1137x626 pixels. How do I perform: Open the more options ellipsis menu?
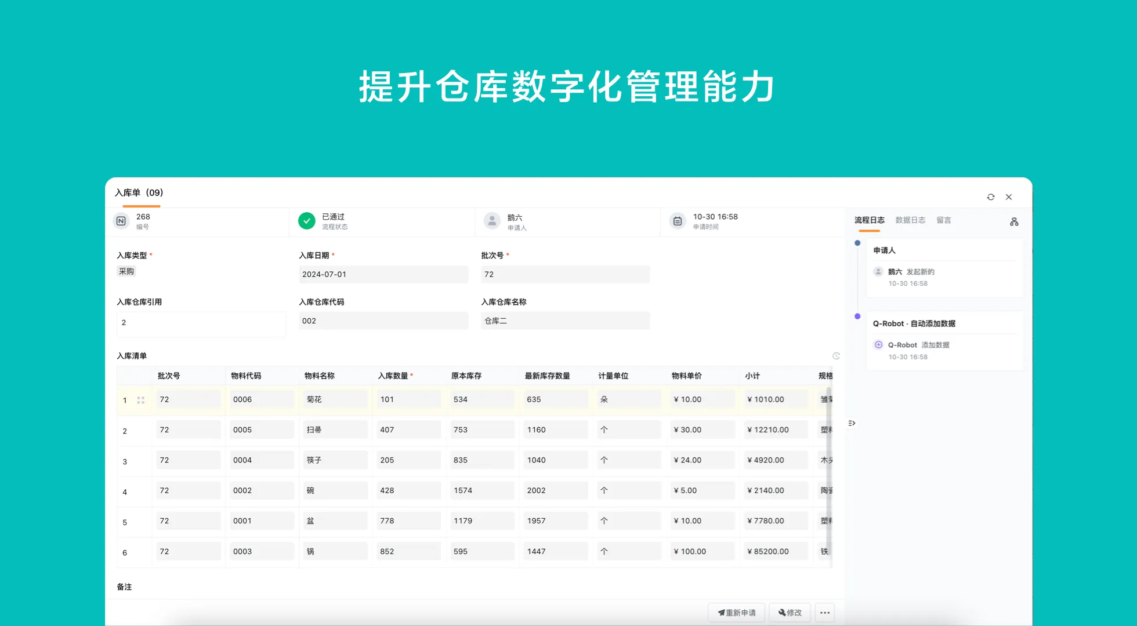pos(825,613)
